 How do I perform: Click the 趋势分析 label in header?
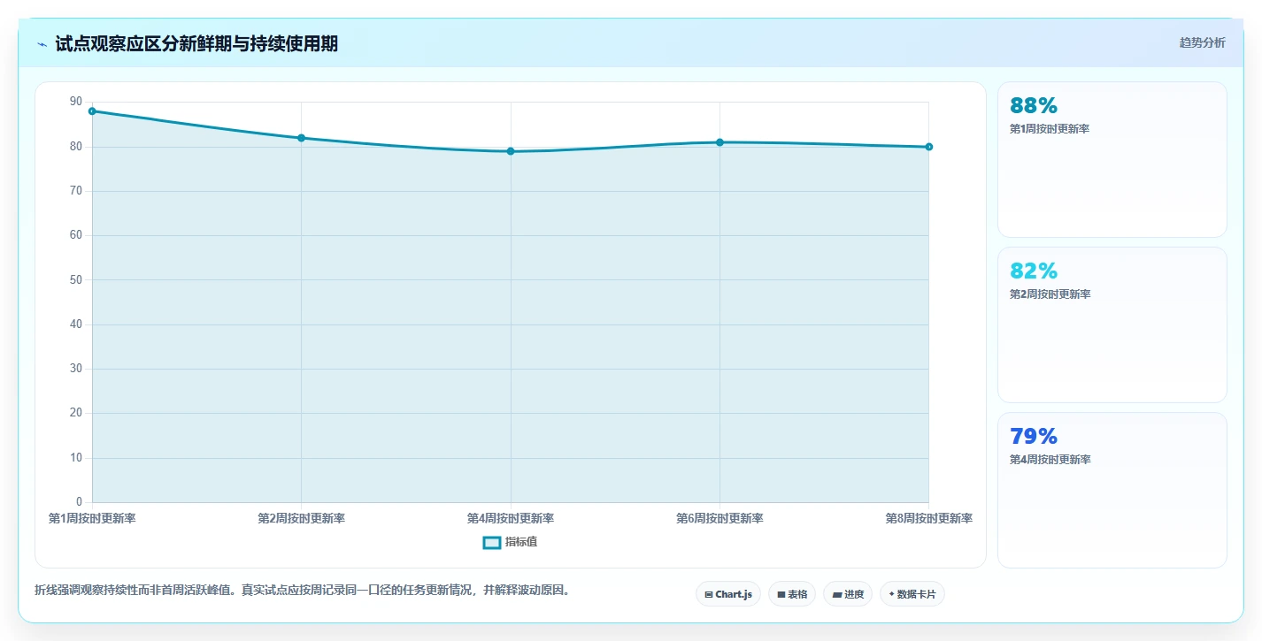point(1202,42)
